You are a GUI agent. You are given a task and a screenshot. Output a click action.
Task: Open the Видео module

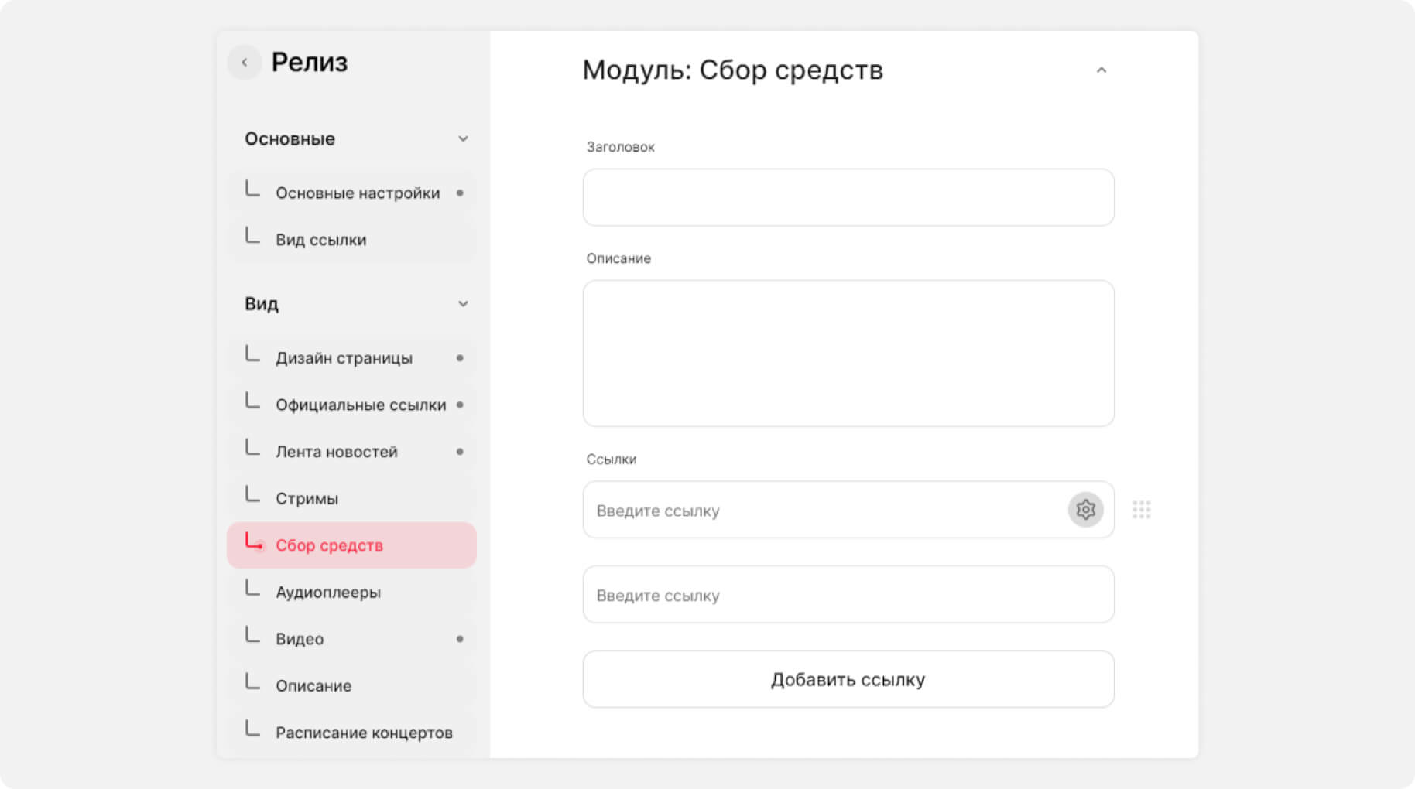point(300,639)
